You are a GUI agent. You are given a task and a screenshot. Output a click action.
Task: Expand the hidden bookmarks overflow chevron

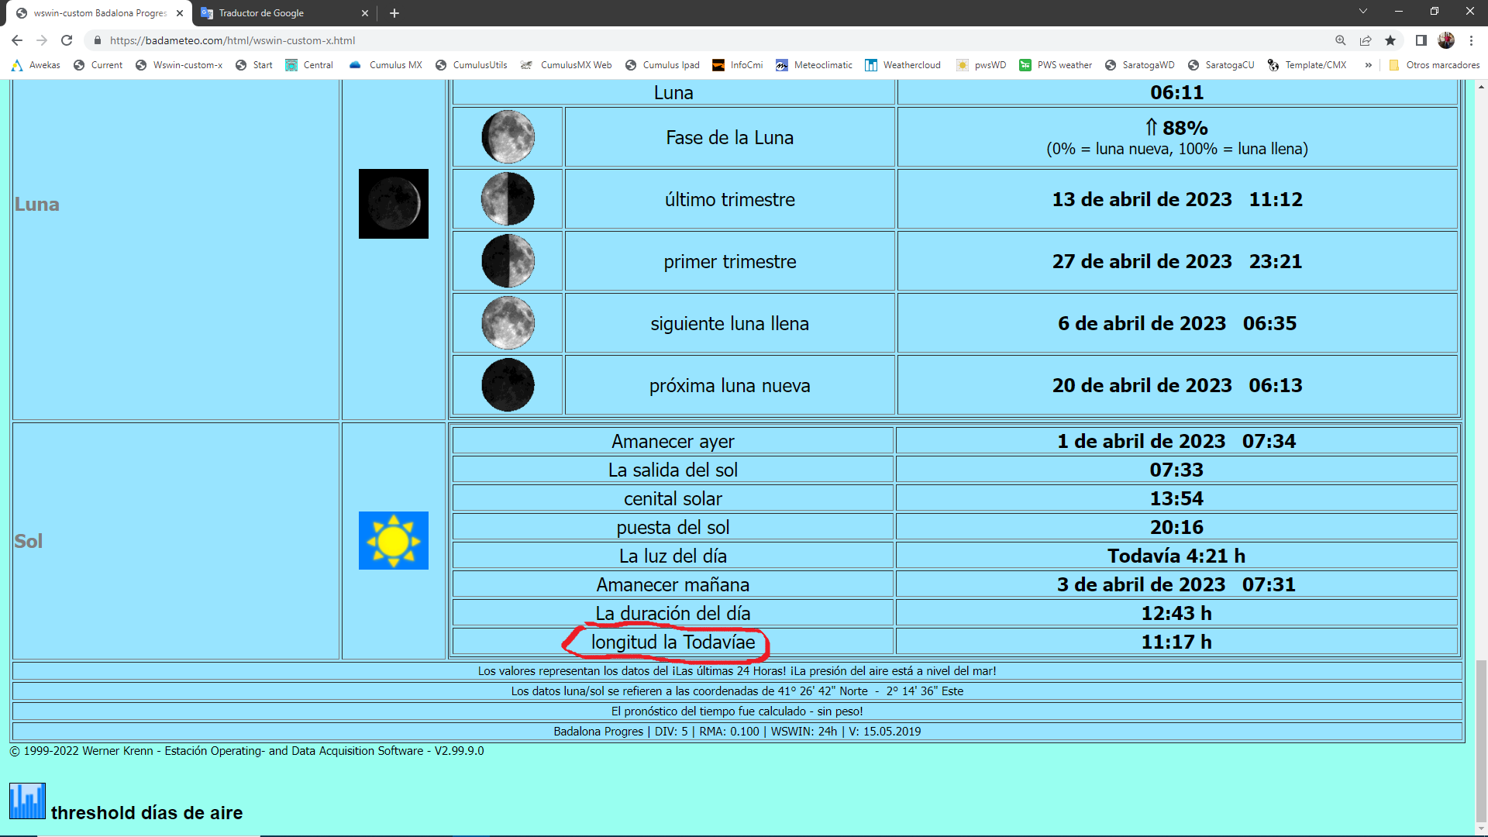click(x=1369, y=65)
